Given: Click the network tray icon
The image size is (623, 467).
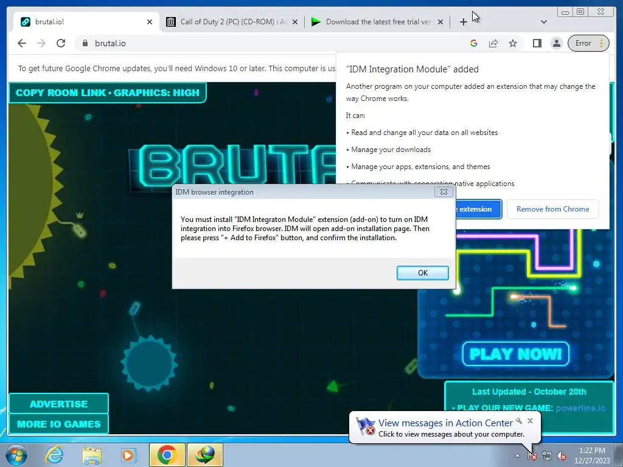Looking at the screenshot, I should point(547,456).
